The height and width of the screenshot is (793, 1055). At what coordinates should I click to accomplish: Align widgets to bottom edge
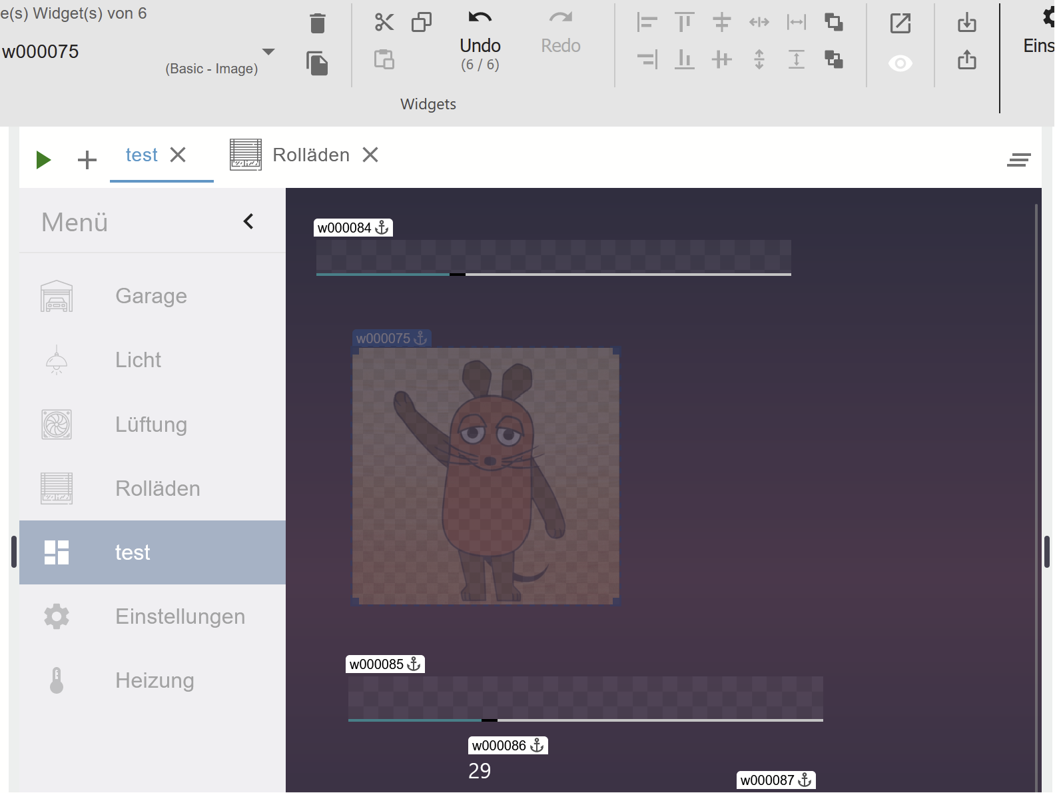pos(684,59)
